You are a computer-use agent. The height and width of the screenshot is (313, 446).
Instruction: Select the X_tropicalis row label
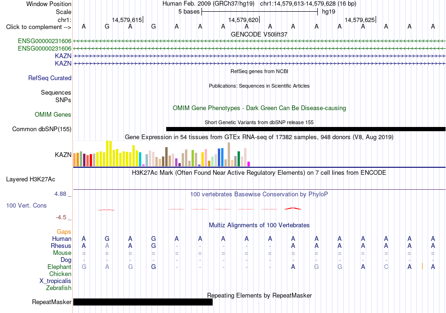click(x=55, y=281)
